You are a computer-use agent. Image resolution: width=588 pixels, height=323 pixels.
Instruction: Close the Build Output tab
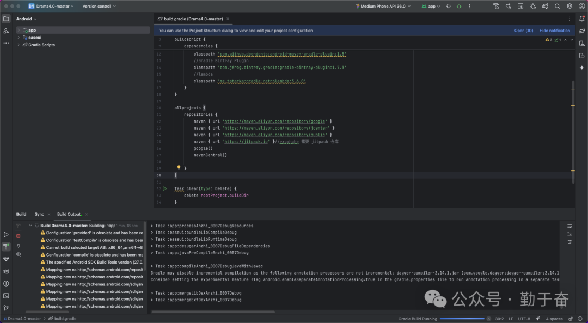pos(87,215)
